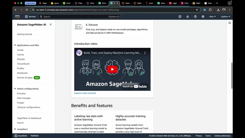This screenshot has width=245, height=138.
Task: Bookmark this page with the star
Action: (x=197, y=10)
